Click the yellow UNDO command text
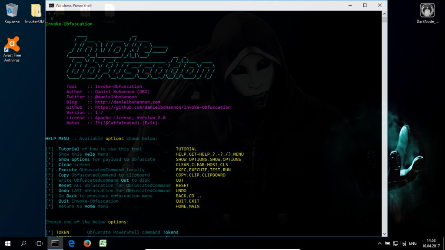Screen dimensions: 445x250 [x=181, y=190]
